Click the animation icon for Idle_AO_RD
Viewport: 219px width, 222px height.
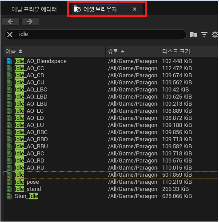coord(9,161)
